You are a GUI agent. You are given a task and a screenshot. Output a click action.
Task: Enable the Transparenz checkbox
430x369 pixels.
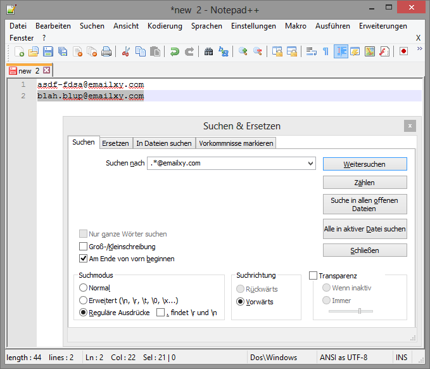coord(313,275)
